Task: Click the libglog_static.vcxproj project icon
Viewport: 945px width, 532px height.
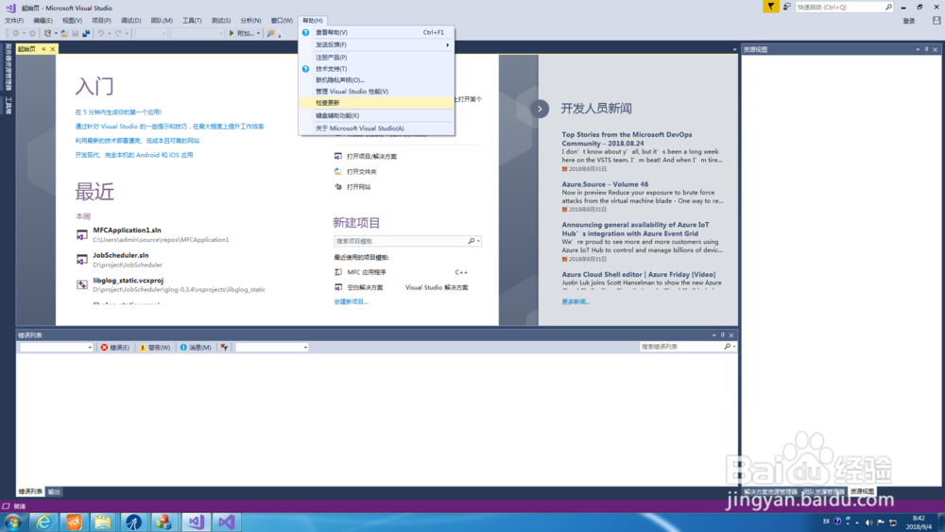Action: click(x=82, y=285)
